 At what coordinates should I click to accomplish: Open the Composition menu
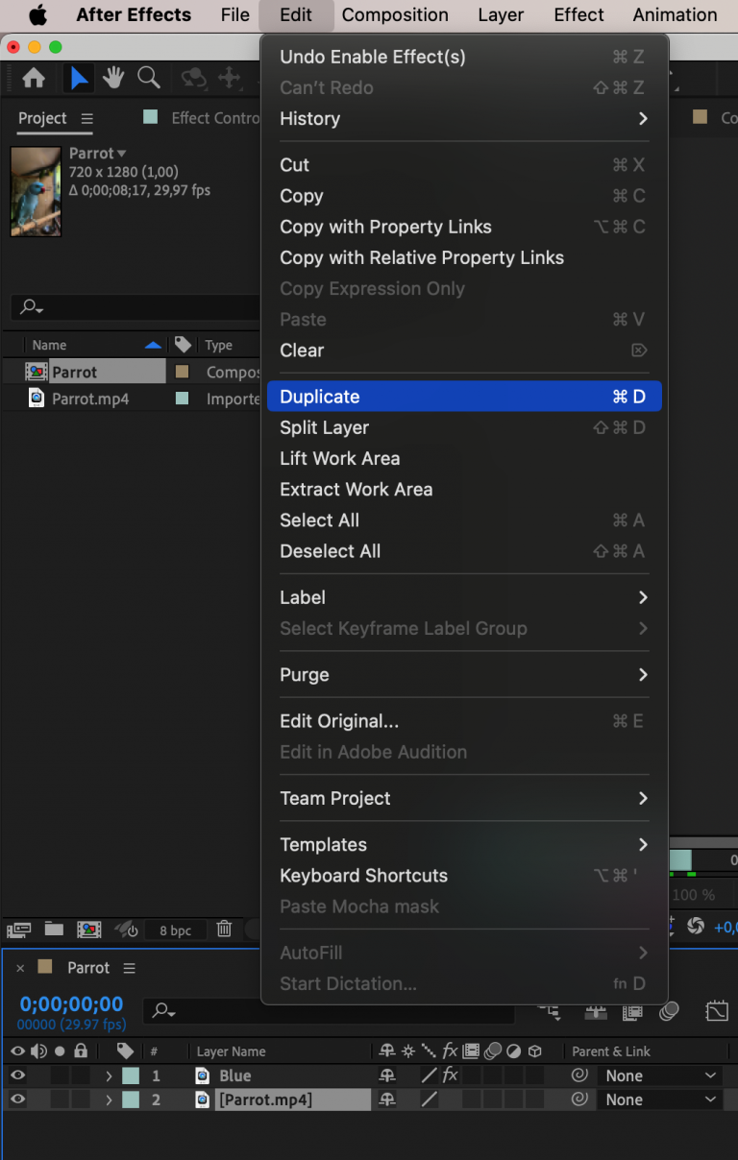point(395,15)
